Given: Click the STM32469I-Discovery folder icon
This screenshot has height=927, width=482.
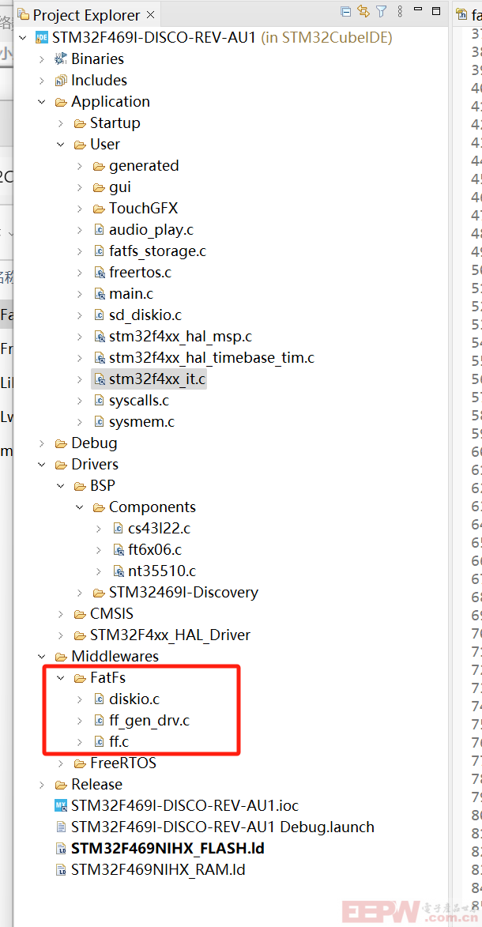Looking at the screenshot, I should tap(99, 592).
